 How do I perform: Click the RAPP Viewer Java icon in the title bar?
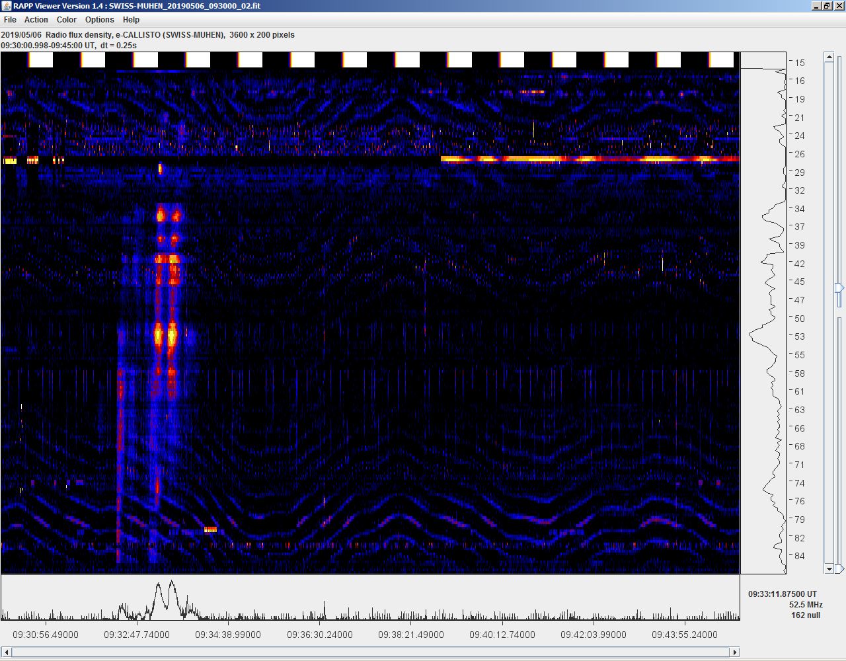click(7, 6)
